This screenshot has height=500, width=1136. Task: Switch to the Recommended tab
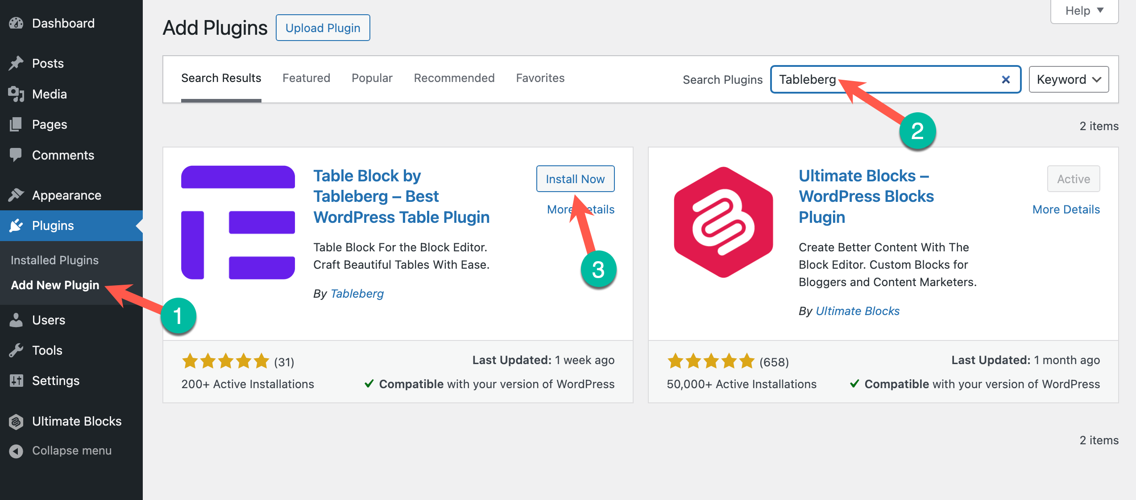454,78
